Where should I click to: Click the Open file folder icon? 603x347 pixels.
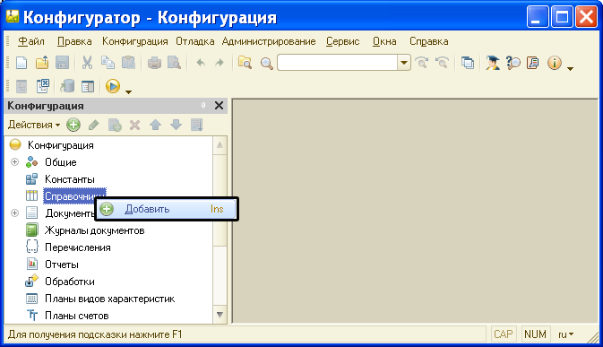coord(42,63)
